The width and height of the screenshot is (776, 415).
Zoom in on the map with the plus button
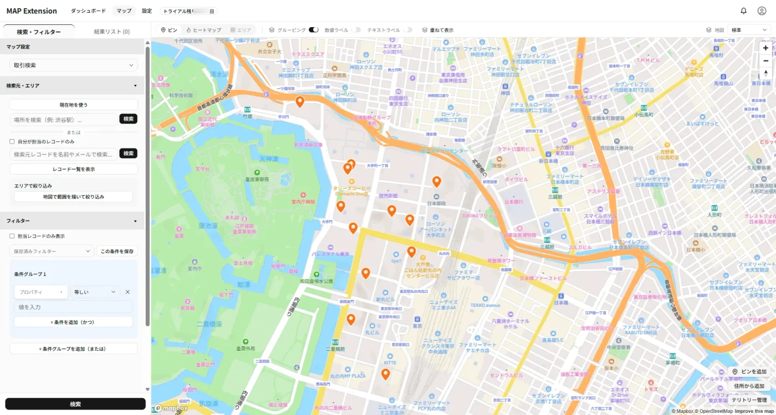point(766,48)
